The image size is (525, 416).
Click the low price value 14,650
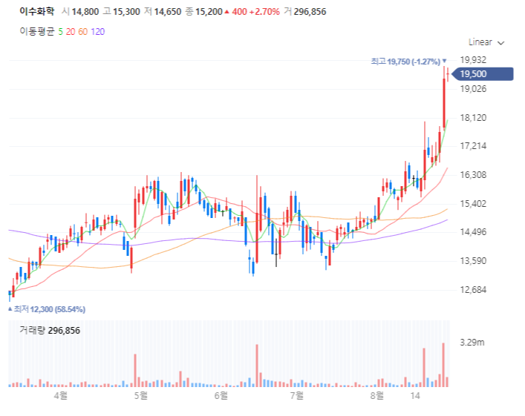click(x=167, y=12)
